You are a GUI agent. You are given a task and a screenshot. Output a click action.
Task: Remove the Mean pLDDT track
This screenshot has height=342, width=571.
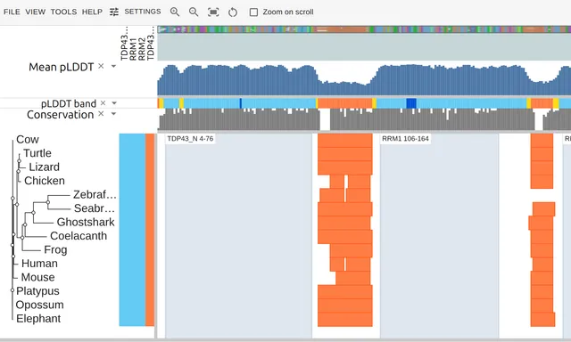(101, 66)
